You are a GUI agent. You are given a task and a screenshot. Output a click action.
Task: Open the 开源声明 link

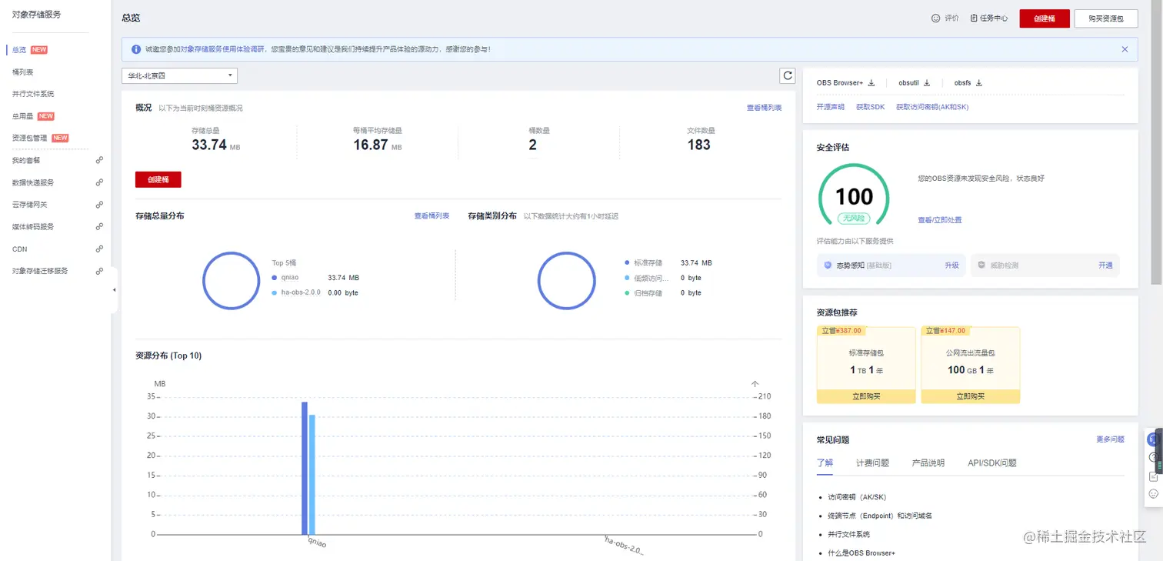point(830,107)
